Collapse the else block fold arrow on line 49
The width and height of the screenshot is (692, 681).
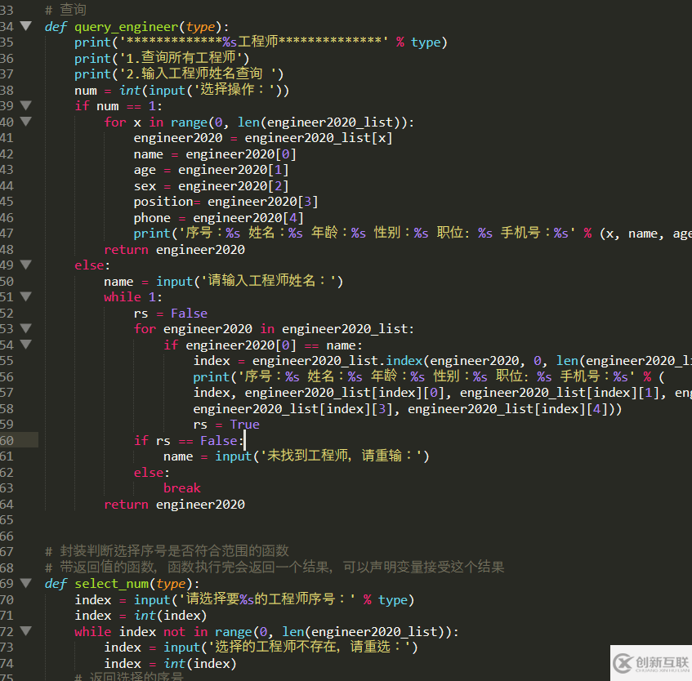pos(26,265)
